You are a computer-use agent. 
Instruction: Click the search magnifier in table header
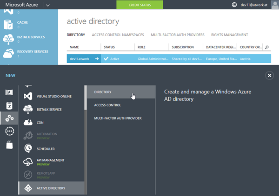click(x=267, y=47)
